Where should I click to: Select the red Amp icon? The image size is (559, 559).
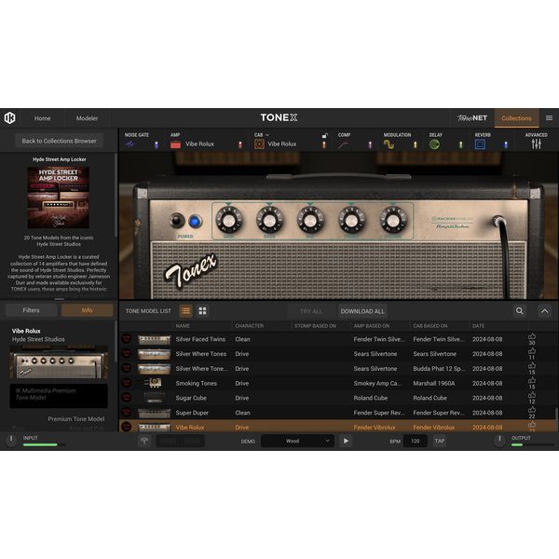[x=175, y=144]
